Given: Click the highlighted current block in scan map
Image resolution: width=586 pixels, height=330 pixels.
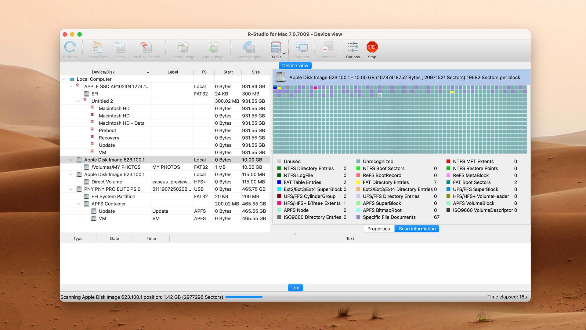Looking at the screenshot, I should click(x=380, y=95).
